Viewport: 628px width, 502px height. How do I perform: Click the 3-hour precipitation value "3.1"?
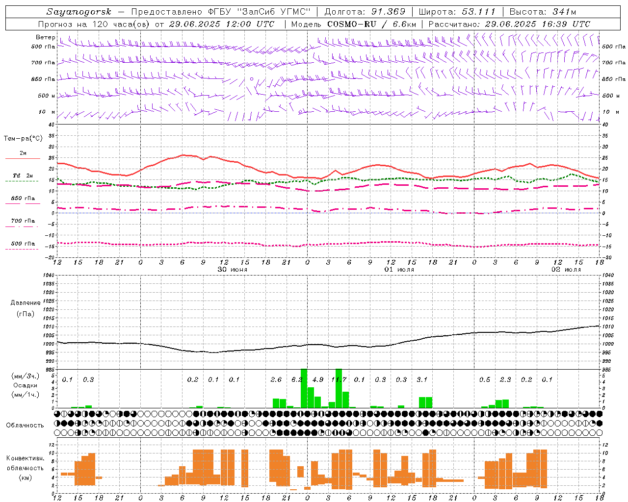point(422,379)
